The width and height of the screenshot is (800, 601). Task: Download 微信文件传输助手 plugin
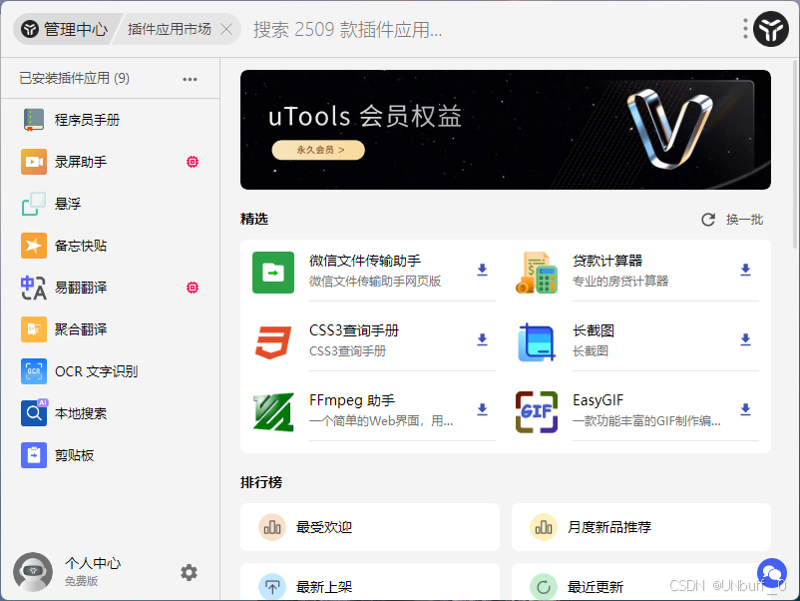pos(482,270)
